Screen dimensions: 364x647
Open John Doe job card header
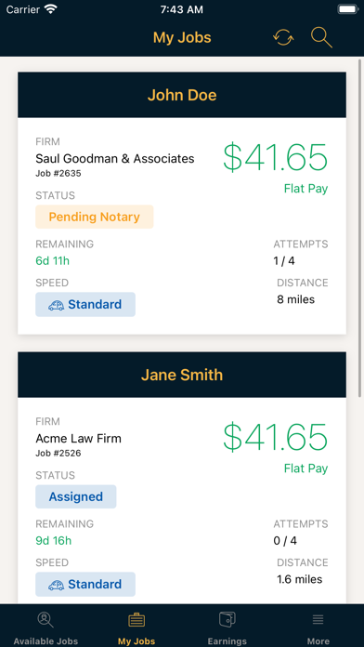pyautogui.click(x=182, y=95)
